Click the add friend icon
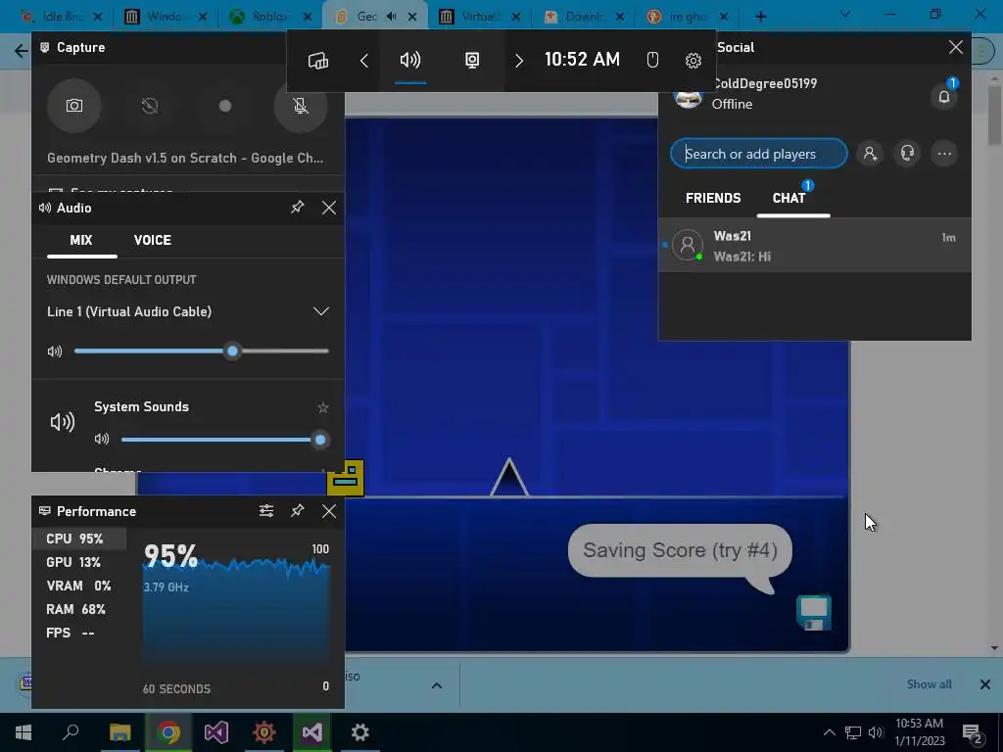 [870, 154]
